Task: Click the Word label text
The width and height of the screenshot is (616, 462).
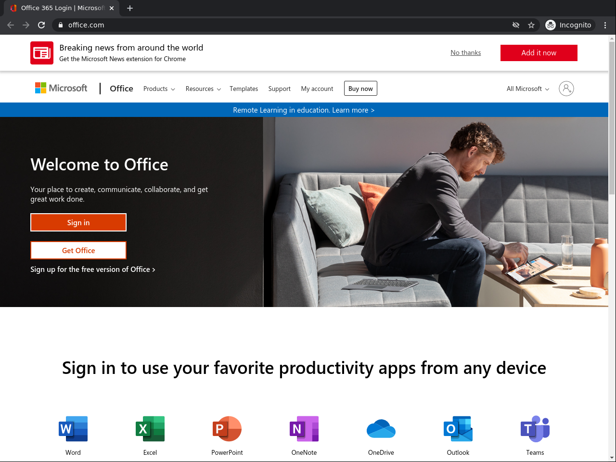Action: point(73,452)
